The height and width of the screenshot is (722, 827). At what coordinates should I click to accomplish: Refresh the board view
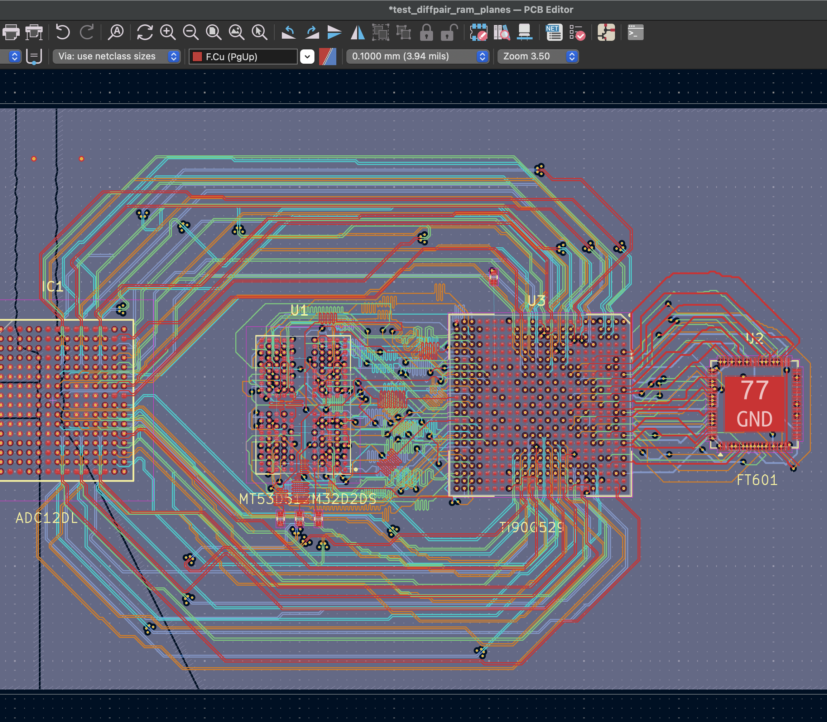click(x=145, y=32)
